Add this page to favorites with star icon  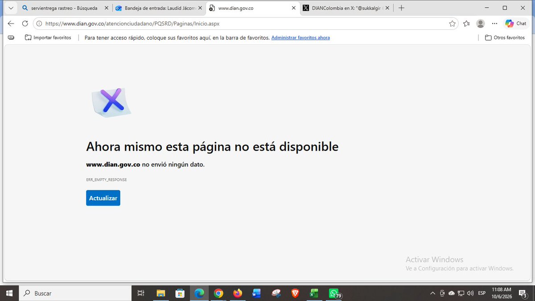(453, 24)
